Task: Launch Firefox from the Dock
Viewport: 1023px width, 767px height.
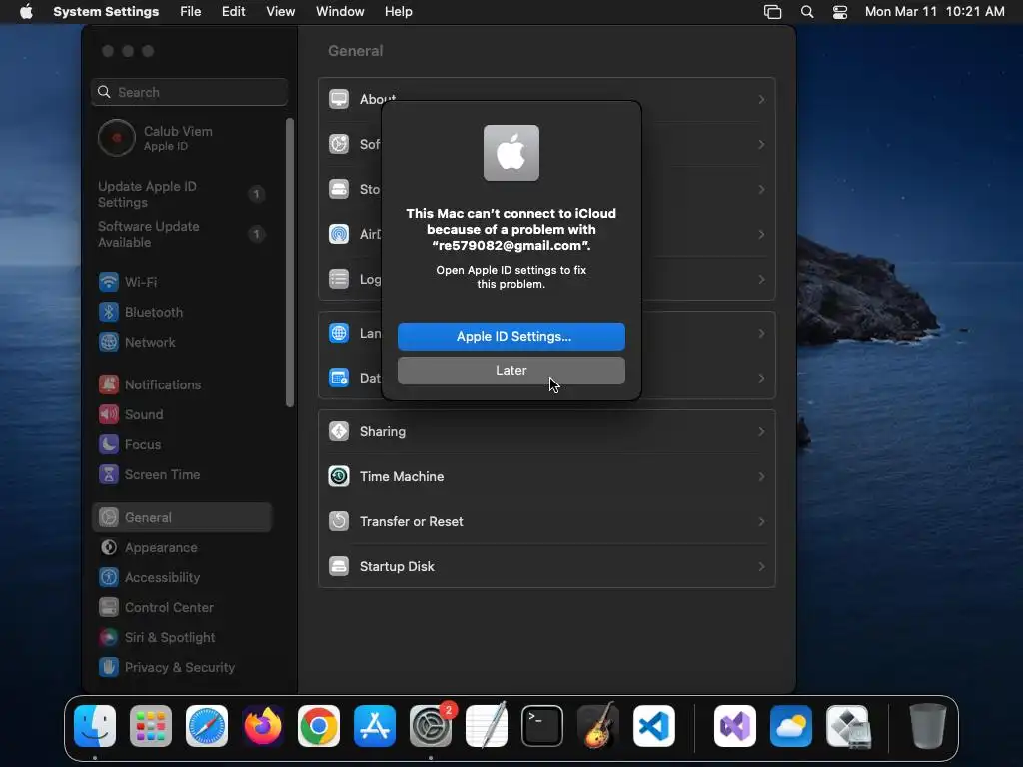Action: click(x=263, y=726)
